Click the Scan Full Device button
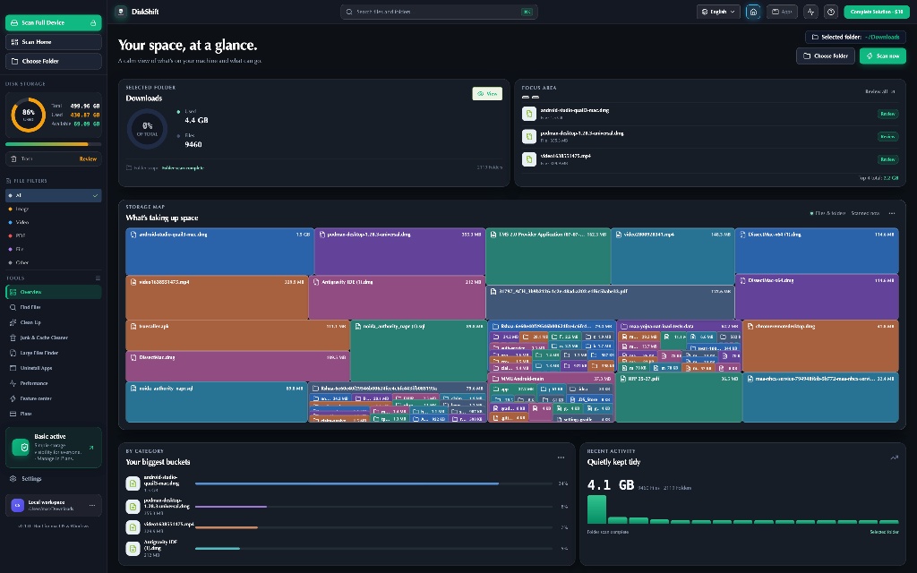The height and width of the screenshot is (573, 917). pos(53,22)
